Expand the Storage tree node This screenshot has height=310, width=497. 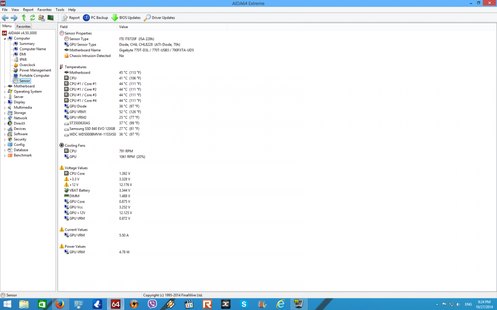pos(5,113)
